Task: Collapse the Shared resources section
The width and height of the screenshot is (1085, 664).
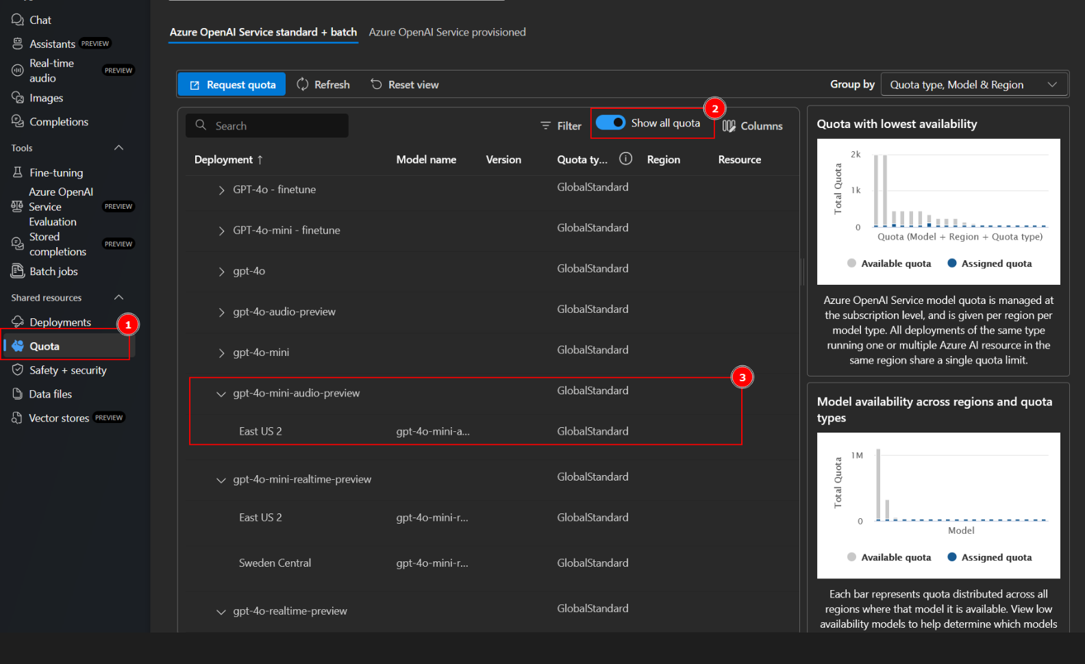Action: (119, 297)
